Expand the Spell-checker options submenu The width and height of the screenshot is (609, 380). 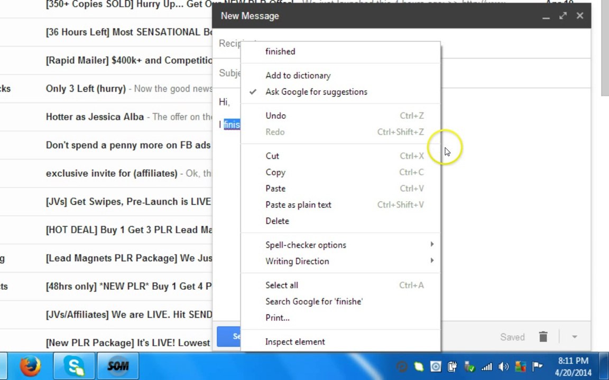tap(340, 245)
